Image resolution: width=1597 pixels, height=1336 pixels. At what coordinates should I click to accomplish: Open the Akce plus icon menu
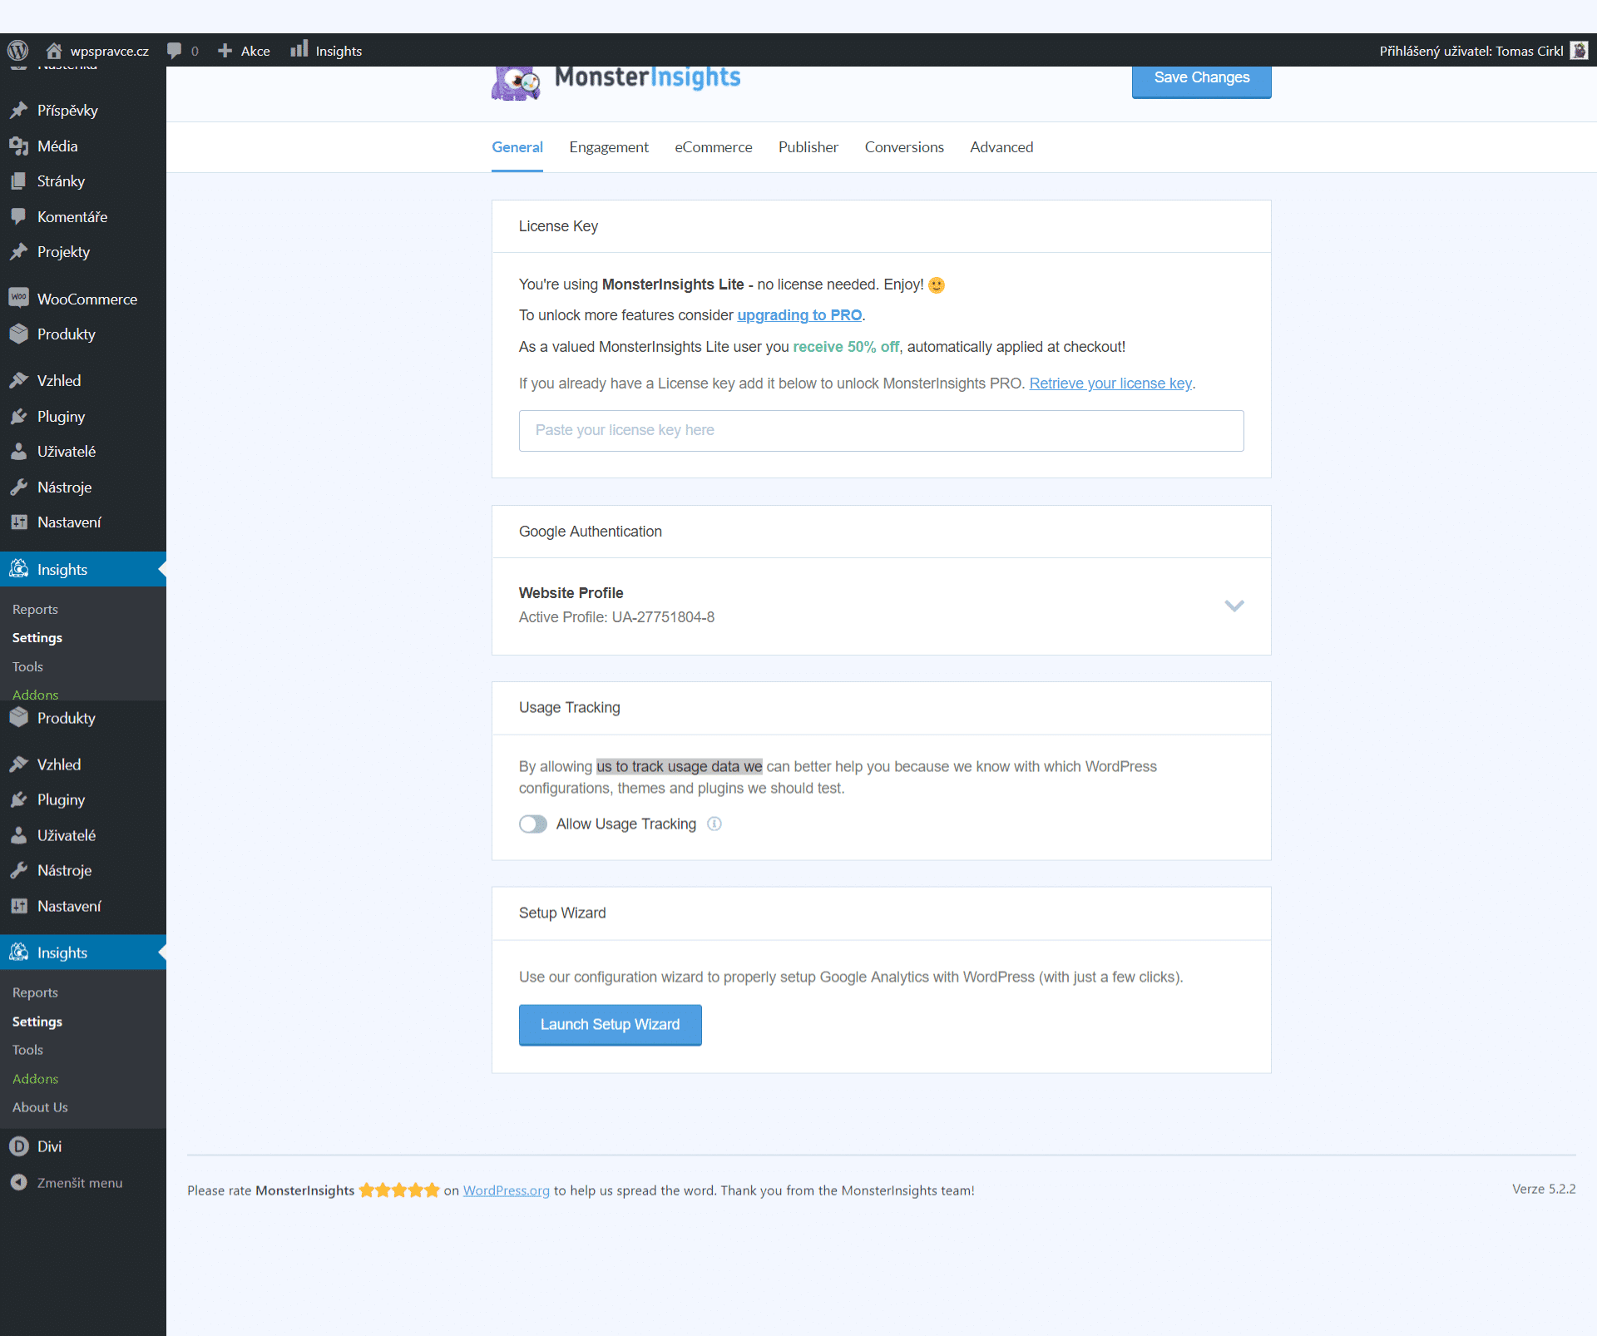pyautogui.click(x=225, y=51)
